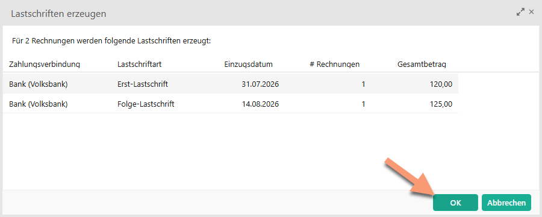Expand the dialog with the maximize arrows icon
The height and width of the screenshot is (217, 542).
pos(520,12)
